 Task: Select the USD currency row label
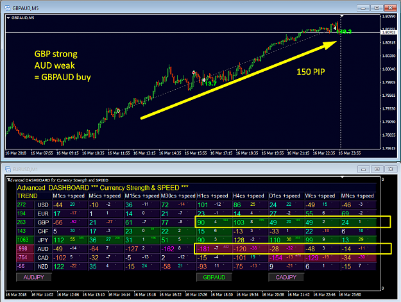(43, 205)
